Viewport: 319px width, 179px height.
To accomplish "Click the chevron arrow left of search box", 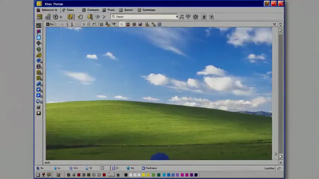I will [x=104, y=17].
